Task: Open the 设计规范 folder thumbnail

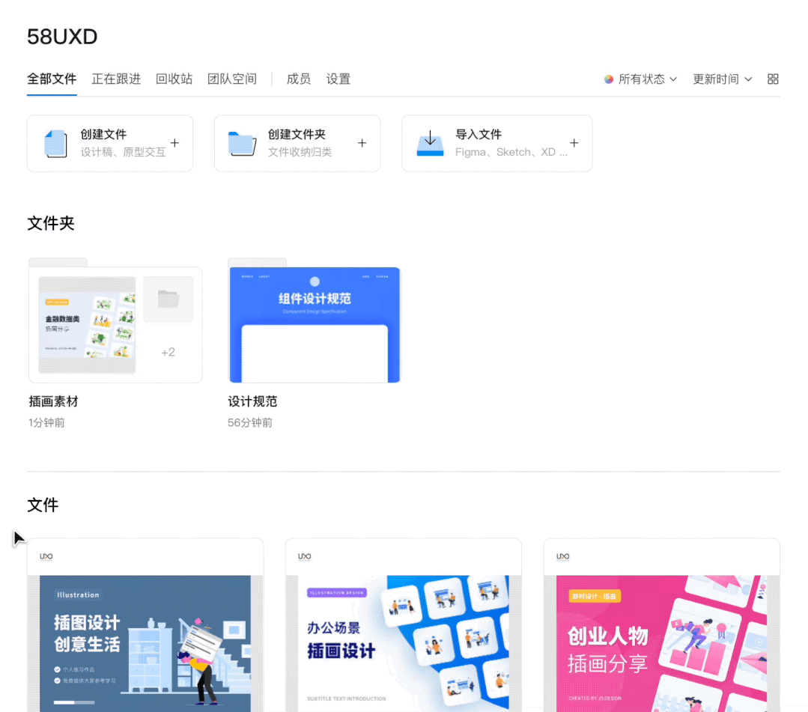Action: 315,321
